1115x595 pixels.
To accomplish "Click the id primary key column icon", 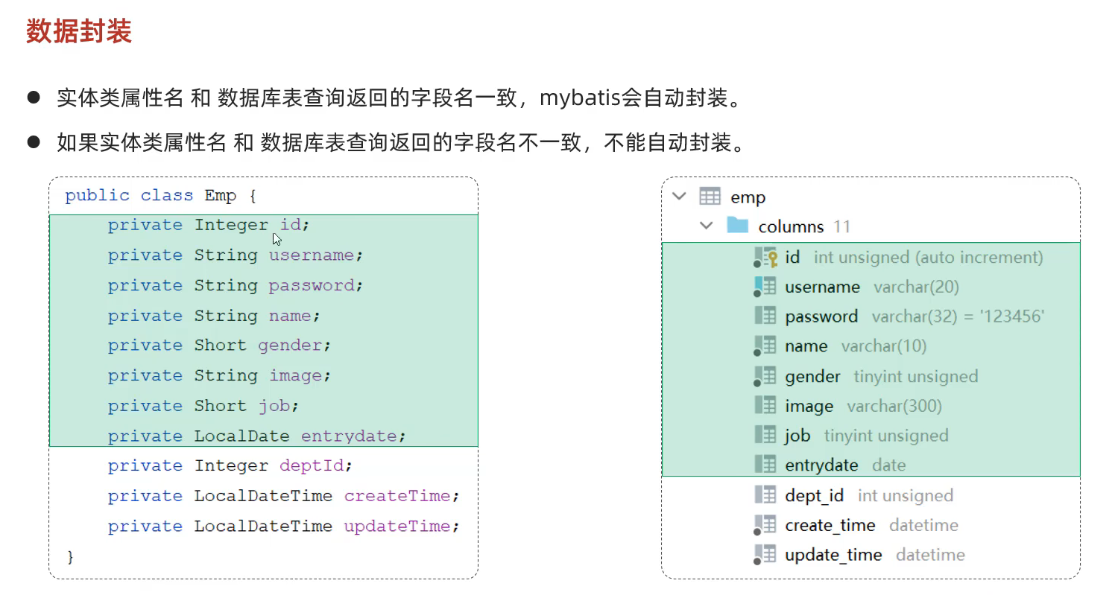I will pos(765,257).
